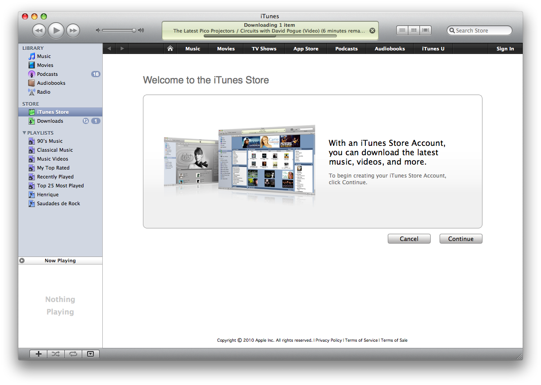
Task: Open the 90's Music playlist
Action: (60, 141)
